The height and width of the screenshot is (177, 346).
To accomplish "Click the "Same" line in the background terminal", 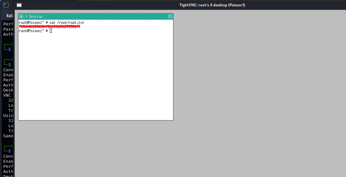I will click(x=8, y=136).
